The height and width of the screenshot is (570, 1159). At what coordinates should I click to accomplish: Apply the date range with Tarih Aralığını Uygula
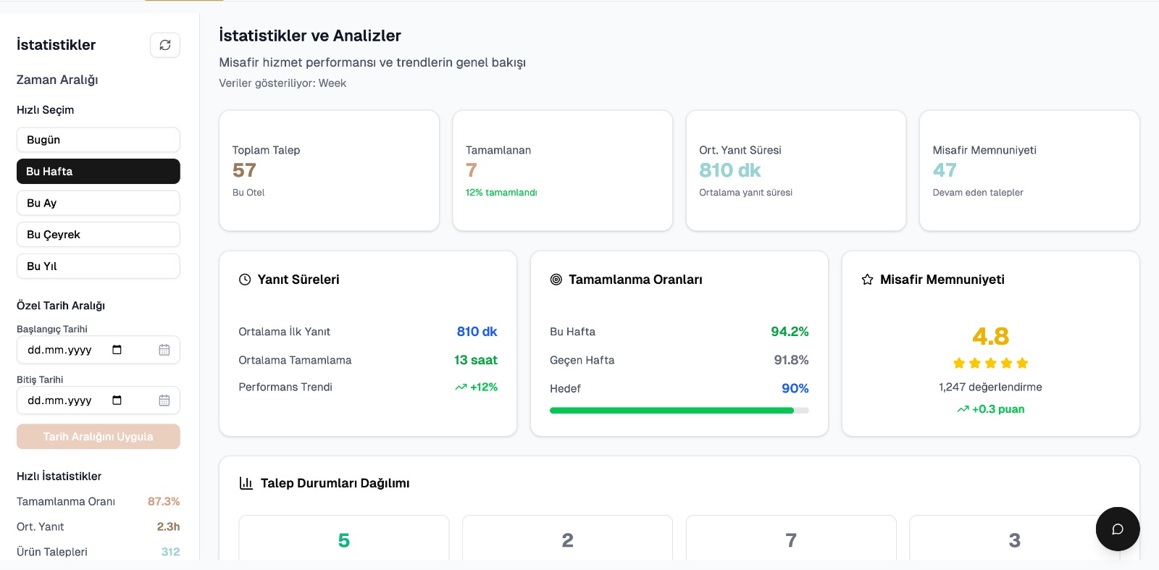click(x=99, y=437)
